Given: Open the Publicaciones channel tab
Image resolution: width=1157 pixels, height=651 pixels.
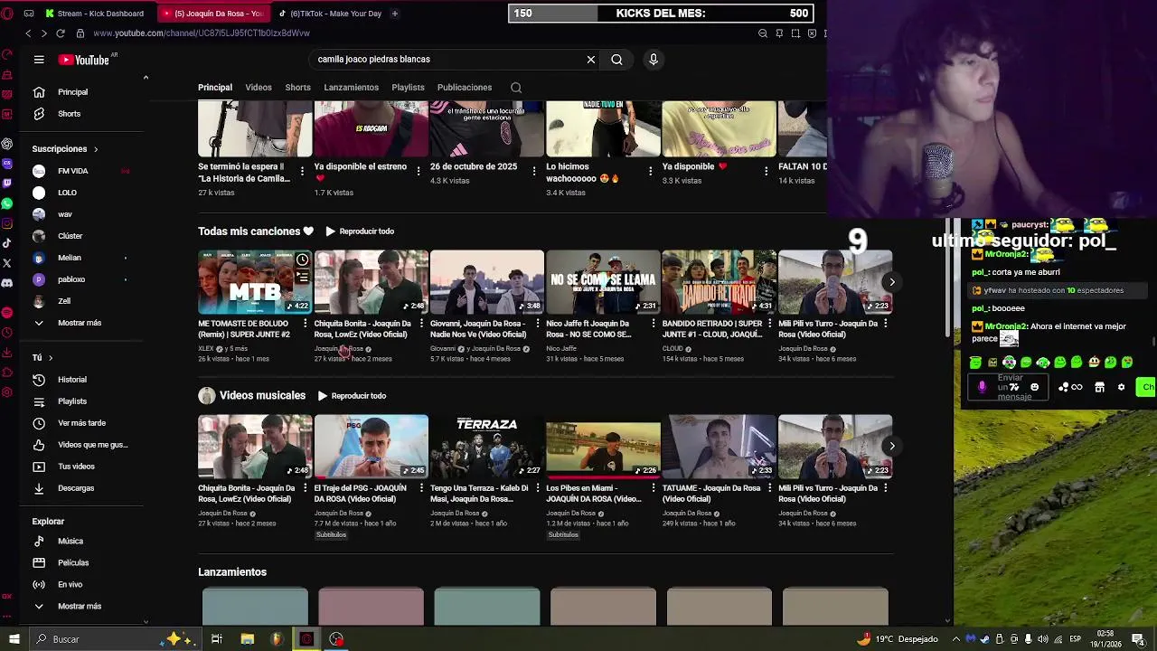Looking at the screenshot, I should pos(465,88).
